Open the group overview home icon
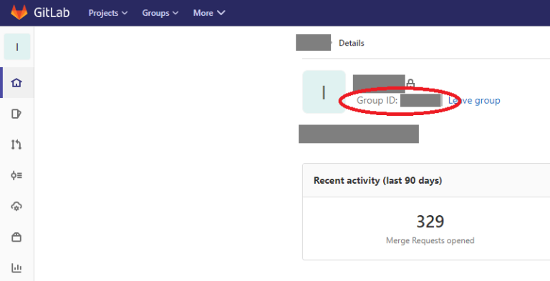The image size is (550, 281). click(x=16, y=83)
